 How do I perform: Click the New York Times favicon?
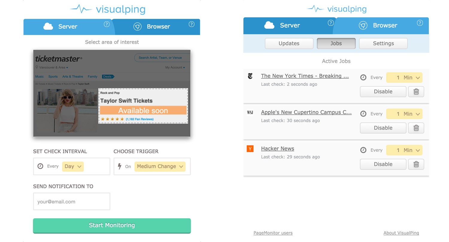(250, 76)
